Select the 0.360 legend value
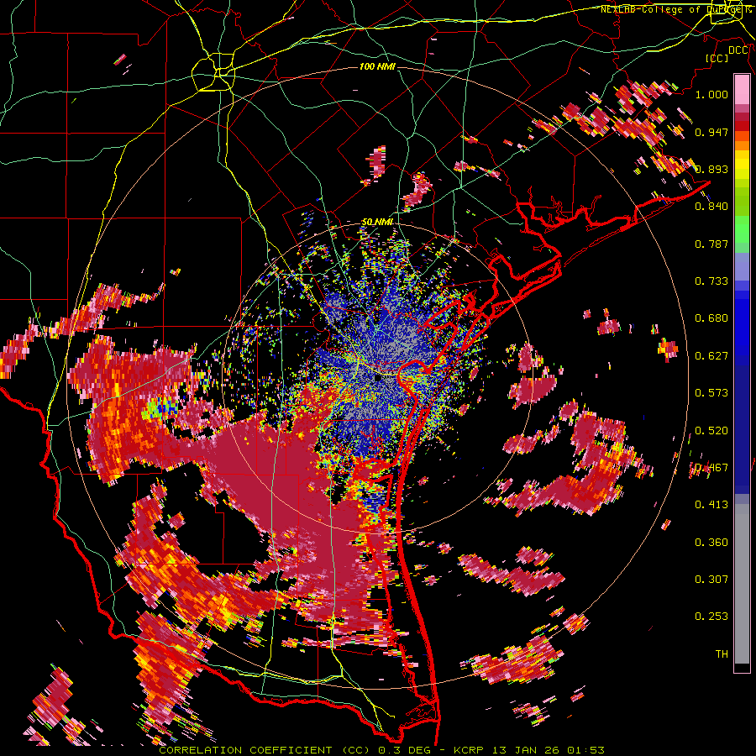This screenshot has width=756, height=756. pyautogui.click(x=711, y=543)
